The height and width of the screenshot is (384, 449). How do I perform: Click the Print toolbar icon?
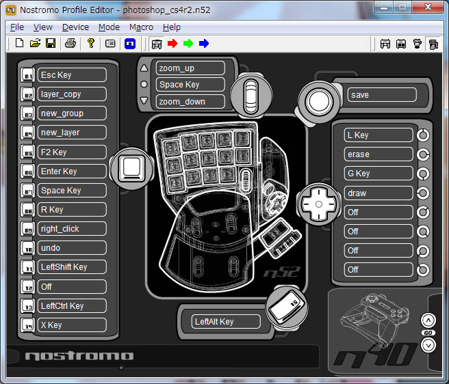pyautogui.click(x=70, y=44)
